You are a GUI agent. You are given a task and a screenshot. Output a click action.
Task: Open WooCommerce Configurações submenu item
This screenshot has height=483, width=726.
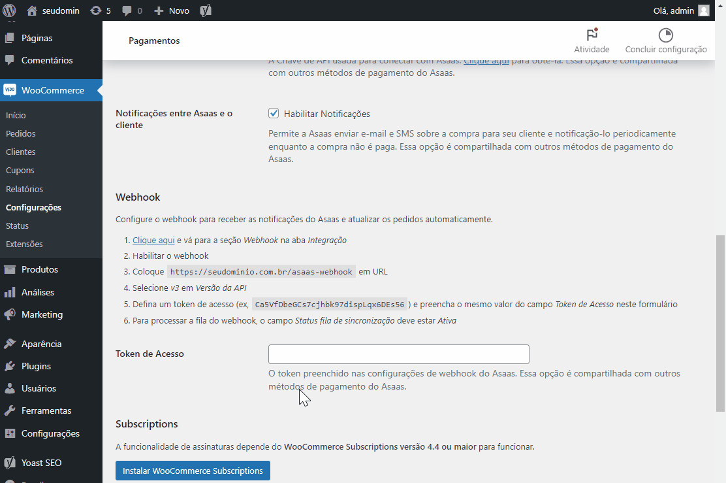[x=33, y=207]
